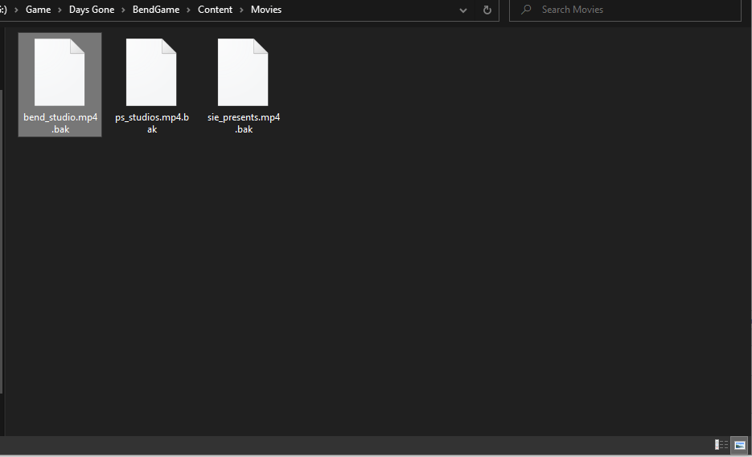
Task: Click the search magnifier icon
Action: tap(526, 10)
